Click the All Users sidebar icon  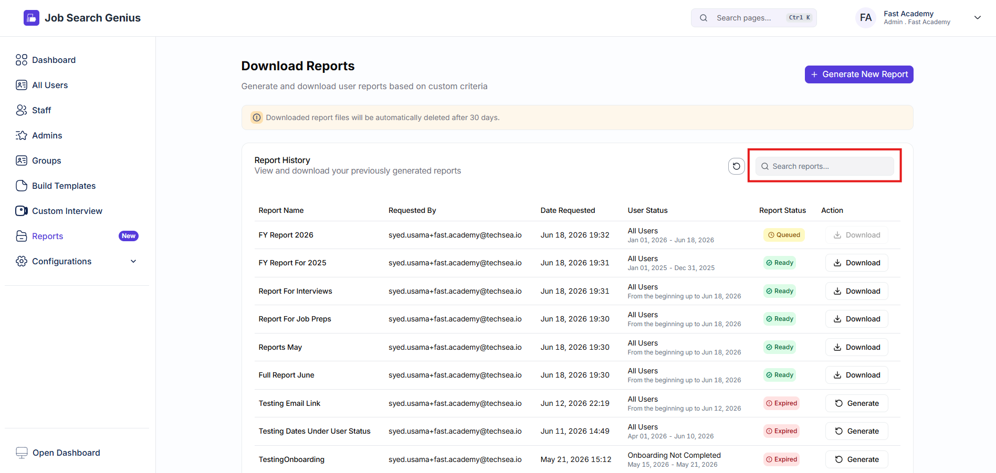[22, 85]
